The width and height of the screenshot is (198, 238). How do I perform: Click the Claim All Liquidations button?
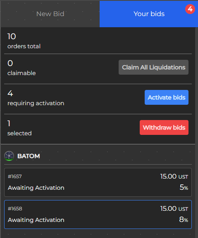coord(153,67)
